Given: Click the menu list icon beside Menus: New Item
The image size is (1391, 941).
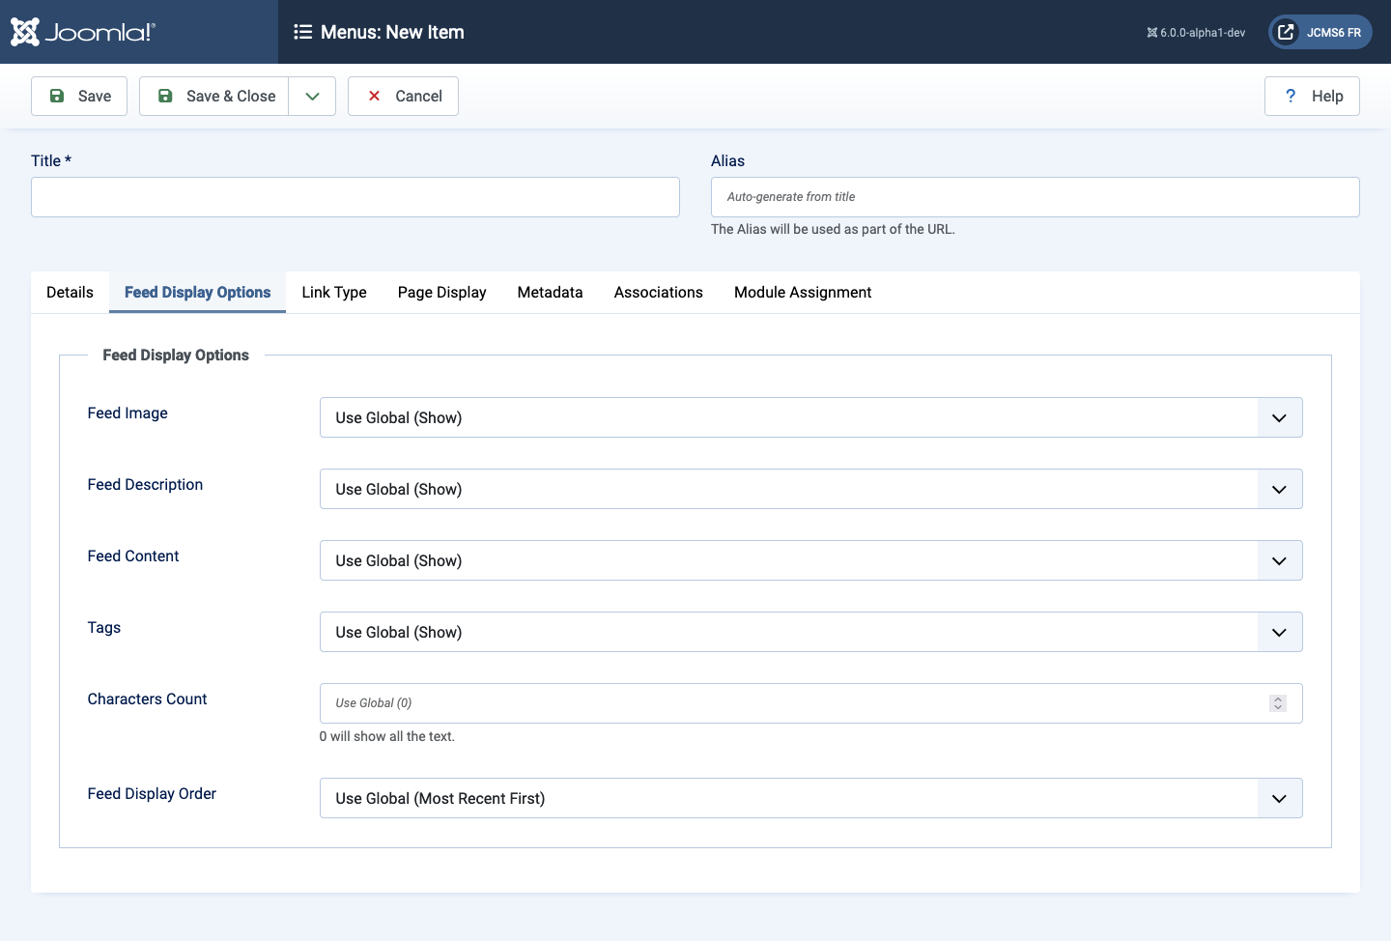Looking at the screenshot, I should point(302,32).
